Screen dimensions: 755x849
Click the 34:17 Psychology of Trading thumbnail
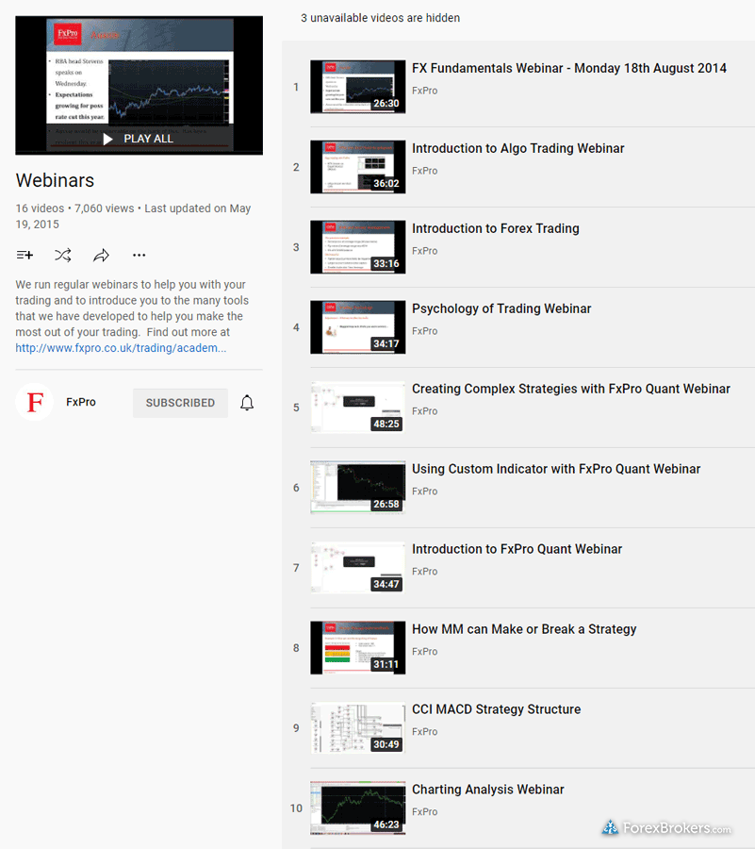[x=358, y=327]
